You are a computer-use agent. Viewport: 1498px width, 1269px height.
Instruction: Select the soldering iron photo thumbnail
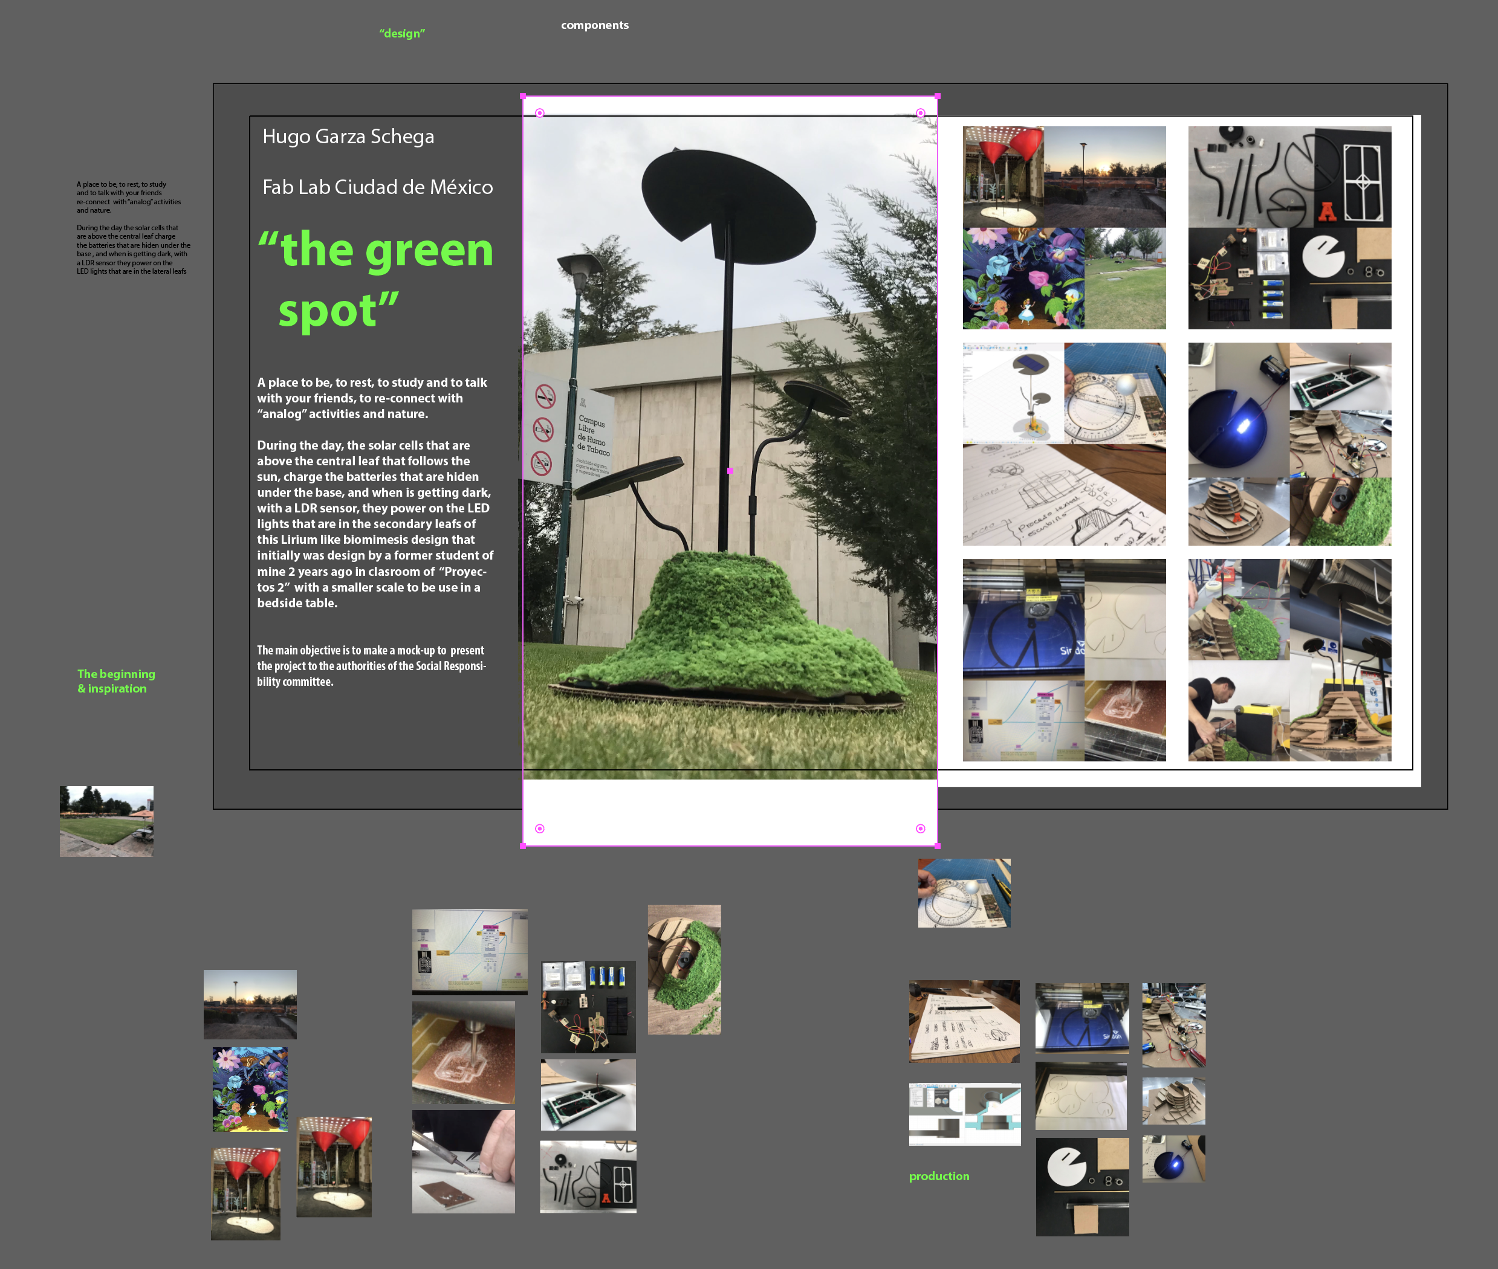pyautogui.click(x=463, y=1161)
